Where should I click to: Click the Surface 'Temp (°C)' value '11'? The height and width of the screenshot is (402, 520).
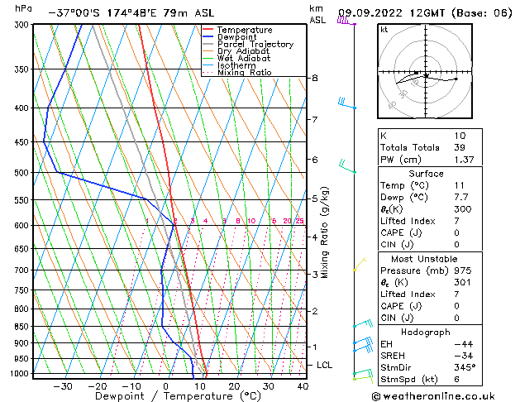coord(459,185)
